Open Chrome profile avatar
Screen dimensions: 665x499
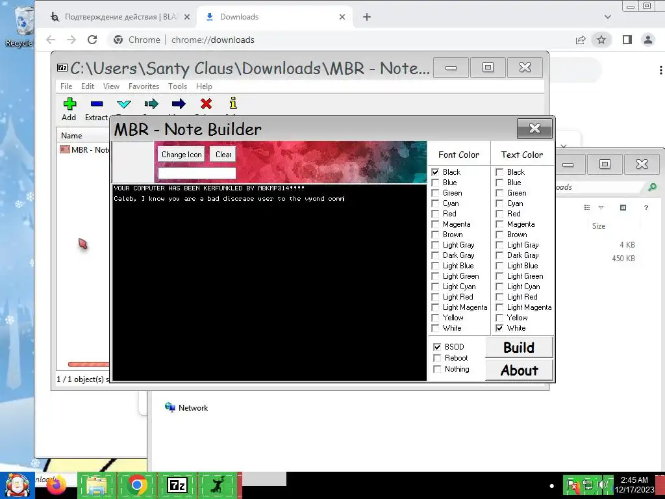pyautogui.click(x=648, y=40)
